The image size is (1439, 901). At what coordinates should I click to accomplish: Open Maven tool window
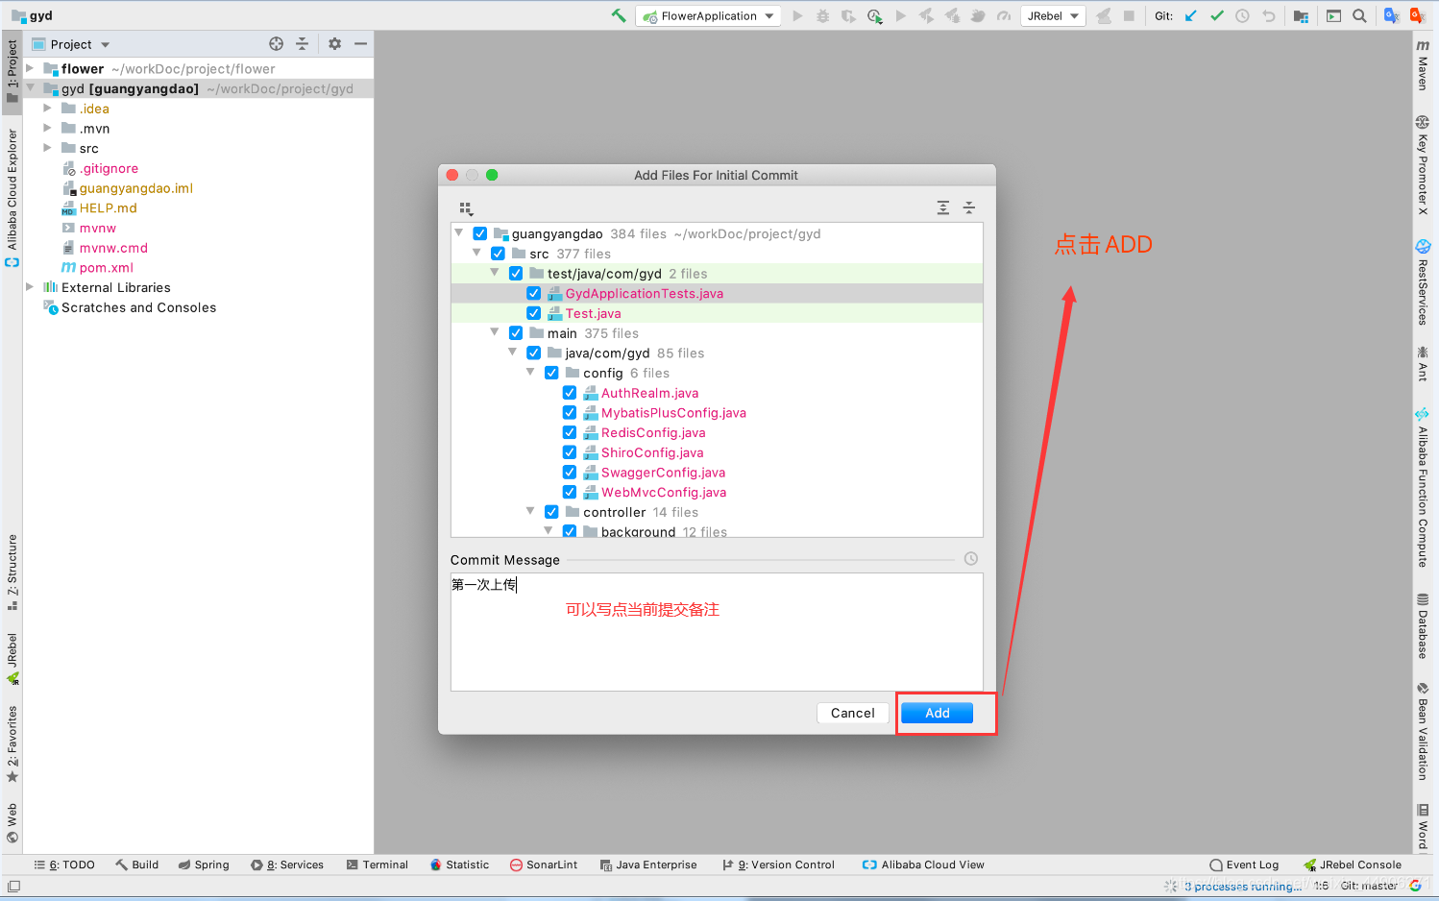pos(1423,65)
